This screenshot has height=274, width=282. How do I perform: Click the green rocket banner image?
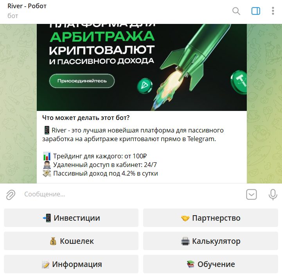click(x=142, y=67)
